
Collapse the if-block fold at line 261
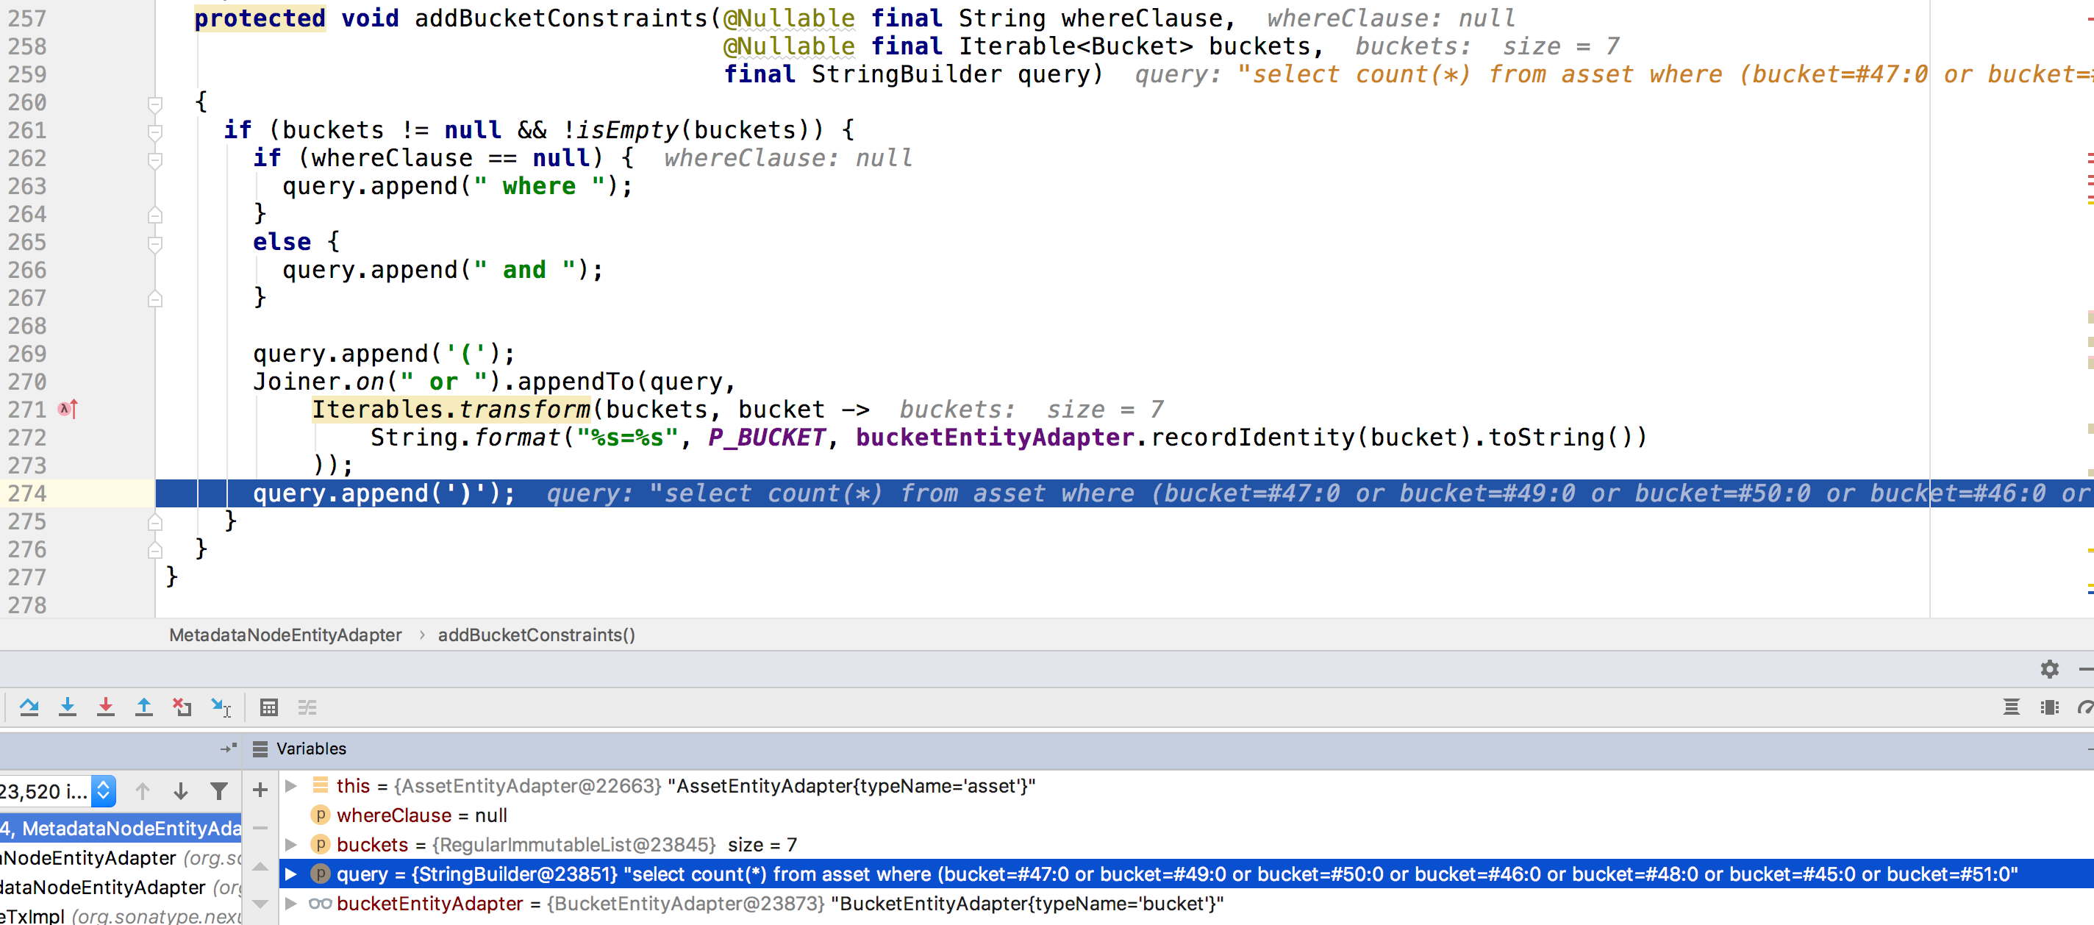point(154,132)
